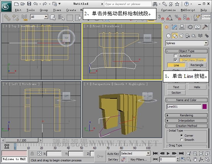Click the purple object color swatch
Viewport: 212px width, 164px height.
(x=205, y=107)
